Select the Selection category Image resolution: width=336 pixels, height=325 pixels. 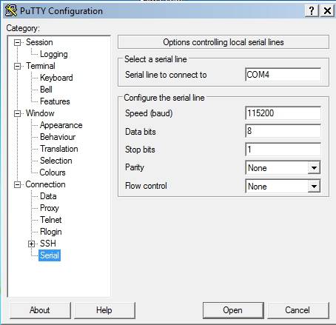tap(56, 161)
